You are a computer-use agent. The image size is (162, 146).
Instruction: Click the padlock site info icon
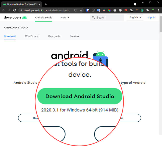pyautogui.click(x=21, y=10)
